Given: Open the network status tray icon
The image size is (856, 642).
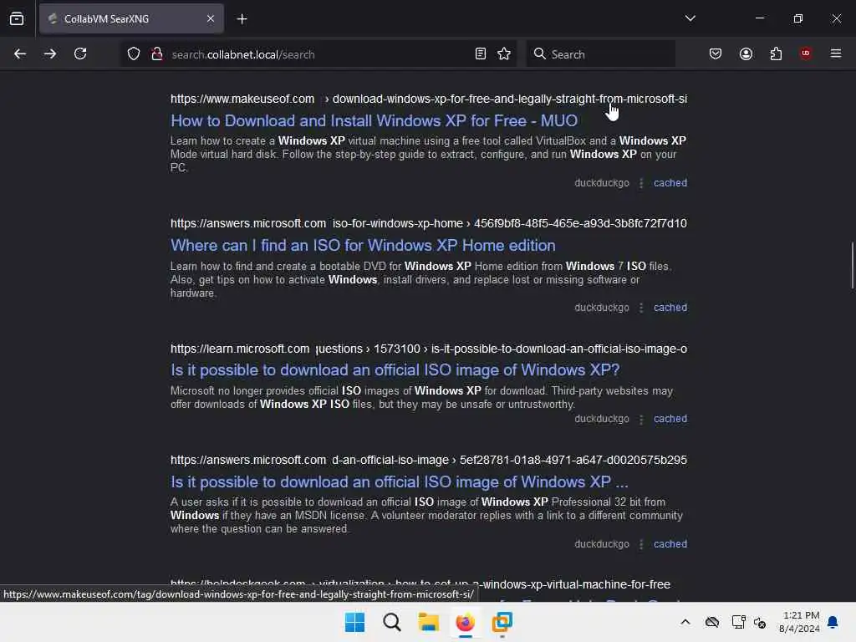Looking at the screenshot, I should tap(738, 622).
